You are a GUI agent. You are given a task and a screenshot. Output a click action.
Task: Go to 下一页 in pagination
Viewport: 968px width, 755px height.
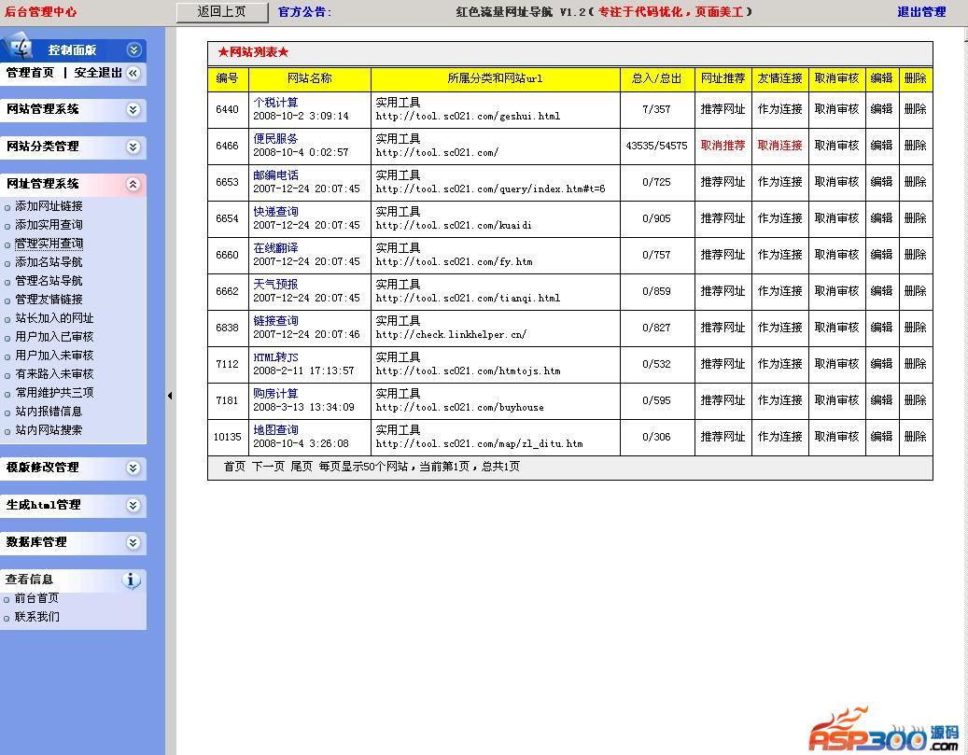click(268, 467)
